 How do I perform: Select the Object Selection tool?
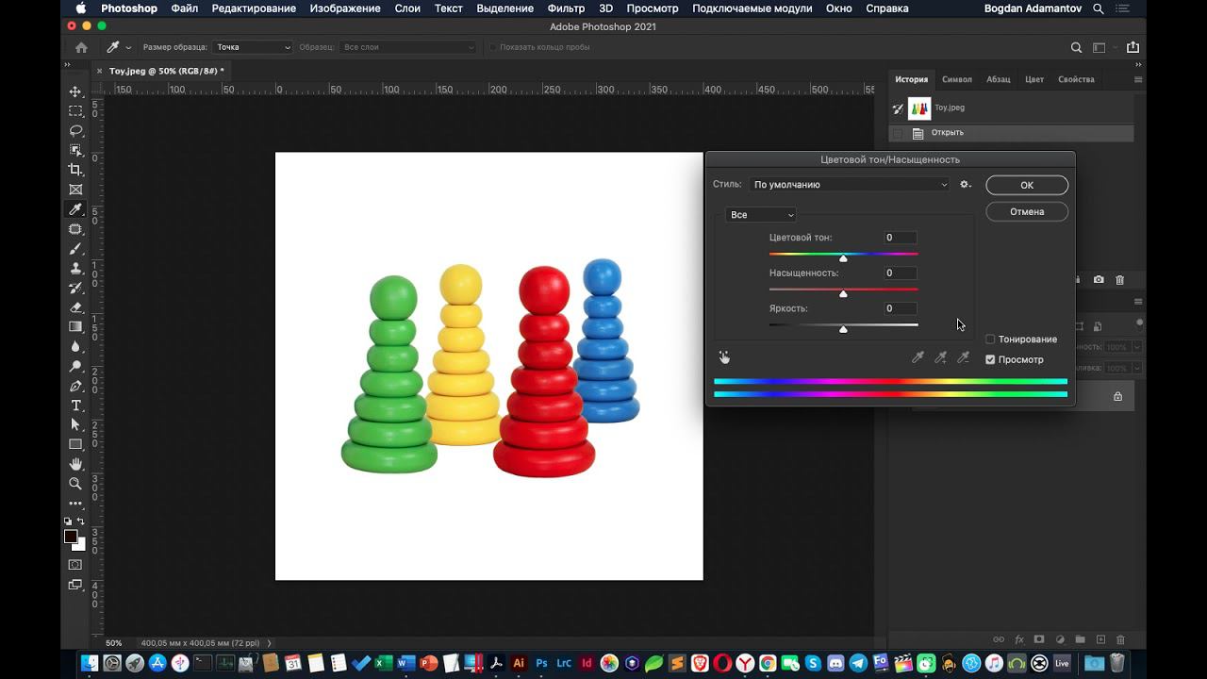click(x=75, y=150)
